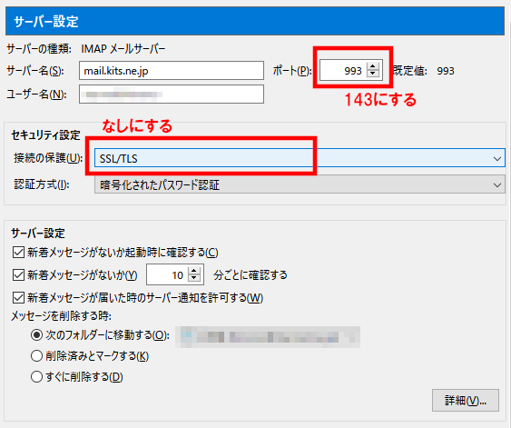Screen dimensions: 511x428
Task: Toggle the check every 10 minutes checkbox
Action: pos(18,275)
